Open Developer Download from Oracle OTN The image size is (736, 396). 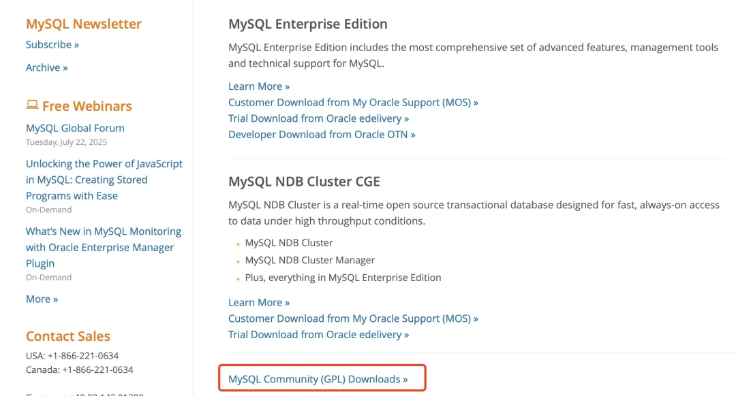pyautogui.click(x=322, y=135)
